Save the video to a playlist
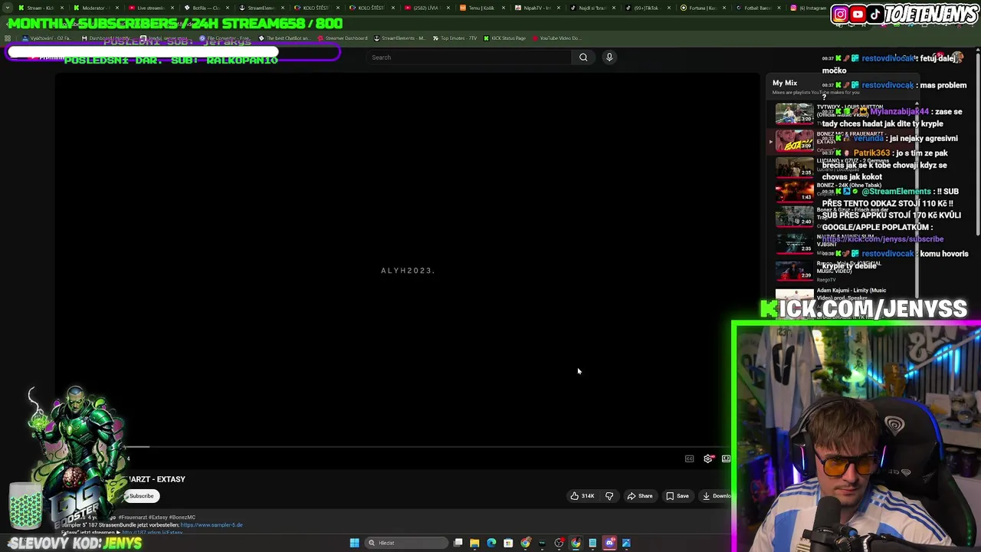The width and height of the screenshot is (981, 552). click(x=678, y=496)
